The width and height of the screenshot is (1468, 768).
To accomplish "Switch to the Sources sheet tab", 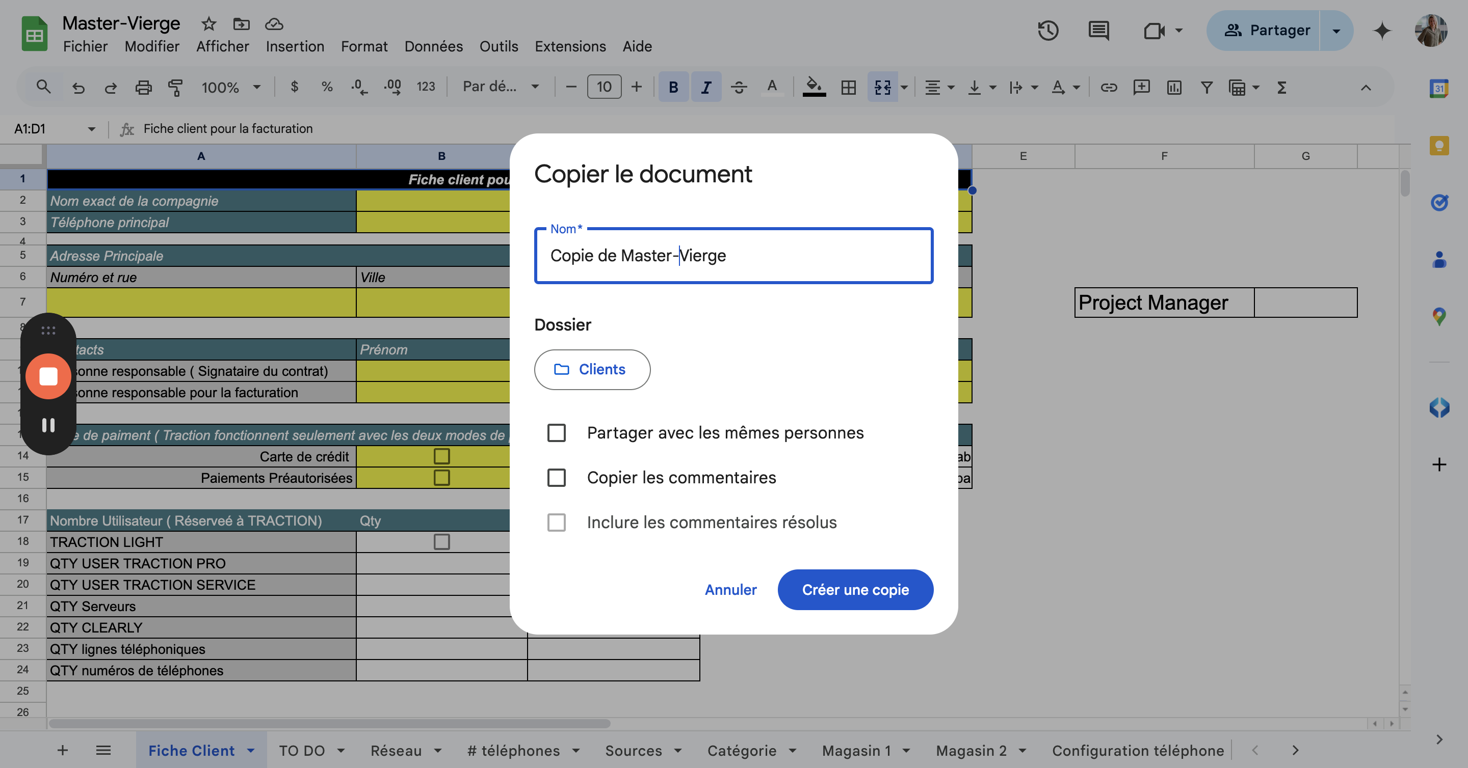I will pyautogui.click(x=633, y=750).
